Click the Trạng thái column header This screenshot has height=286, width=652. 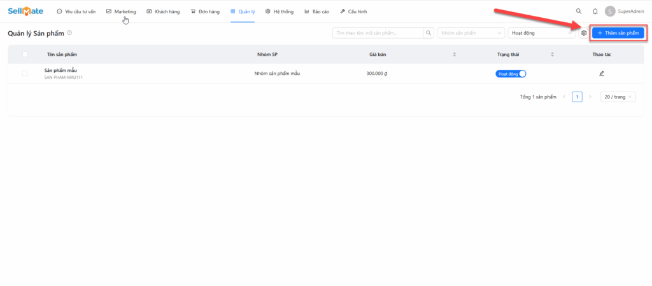click(x=508, y=55)
